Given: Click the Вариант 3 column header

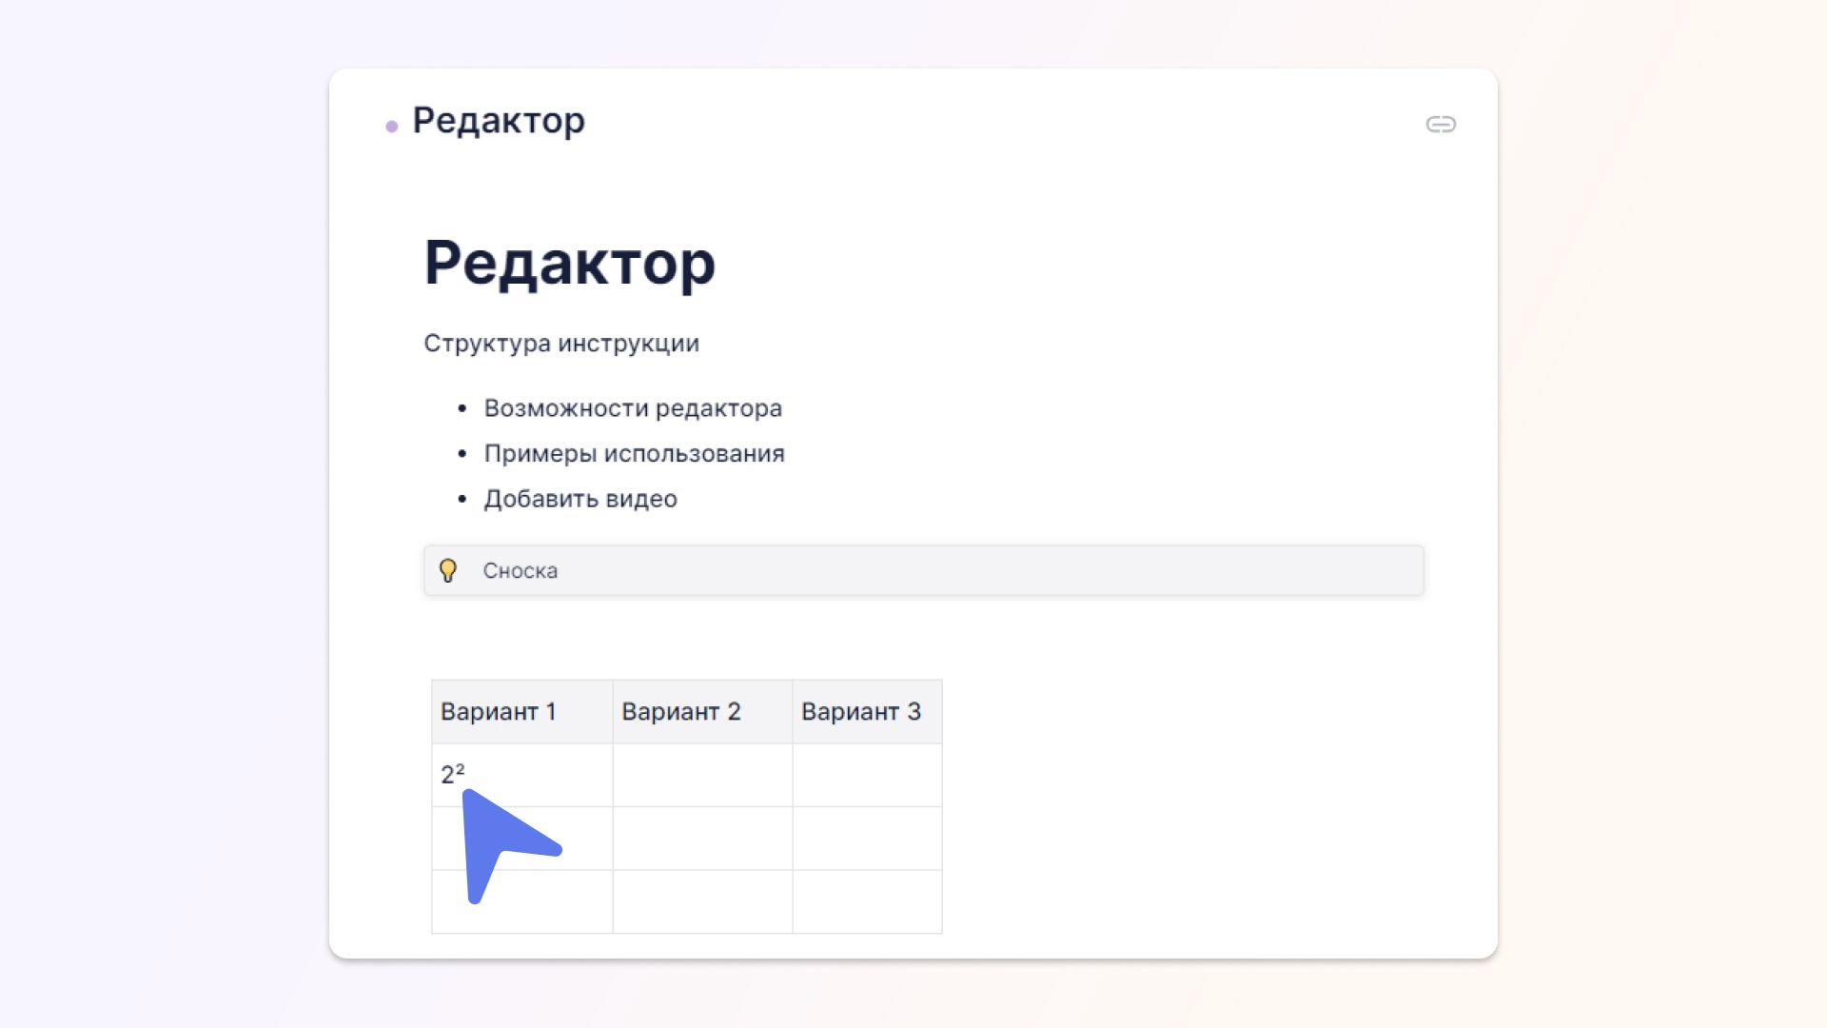Looking at the screenshot, I should click(x=867, y=711).
